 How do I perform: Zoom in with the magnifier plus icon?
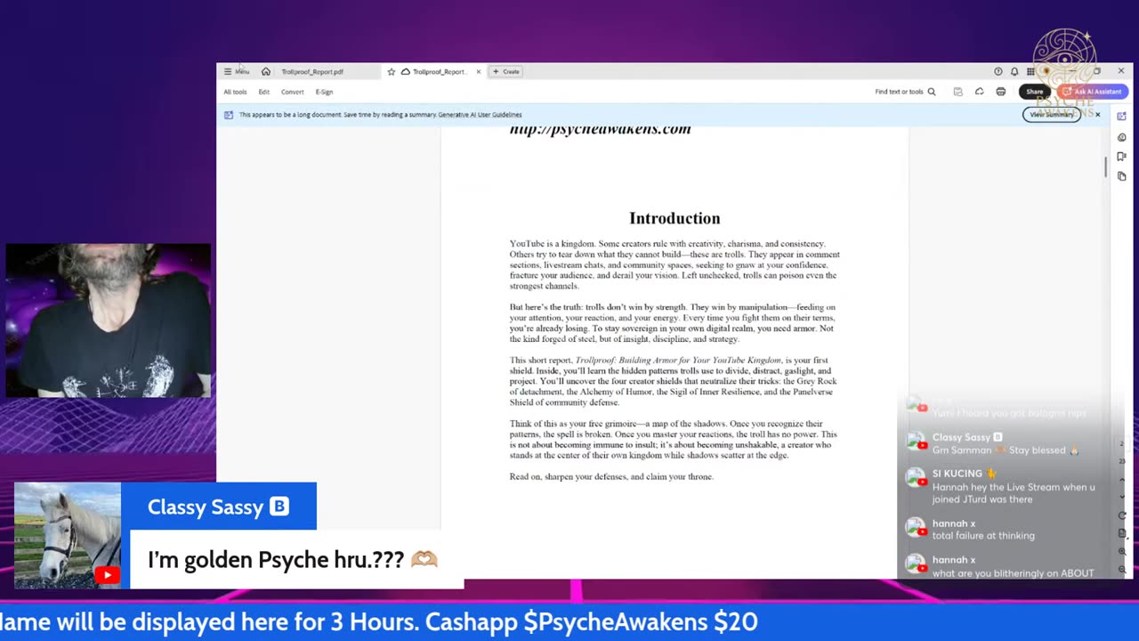(x=1122, y=552)
